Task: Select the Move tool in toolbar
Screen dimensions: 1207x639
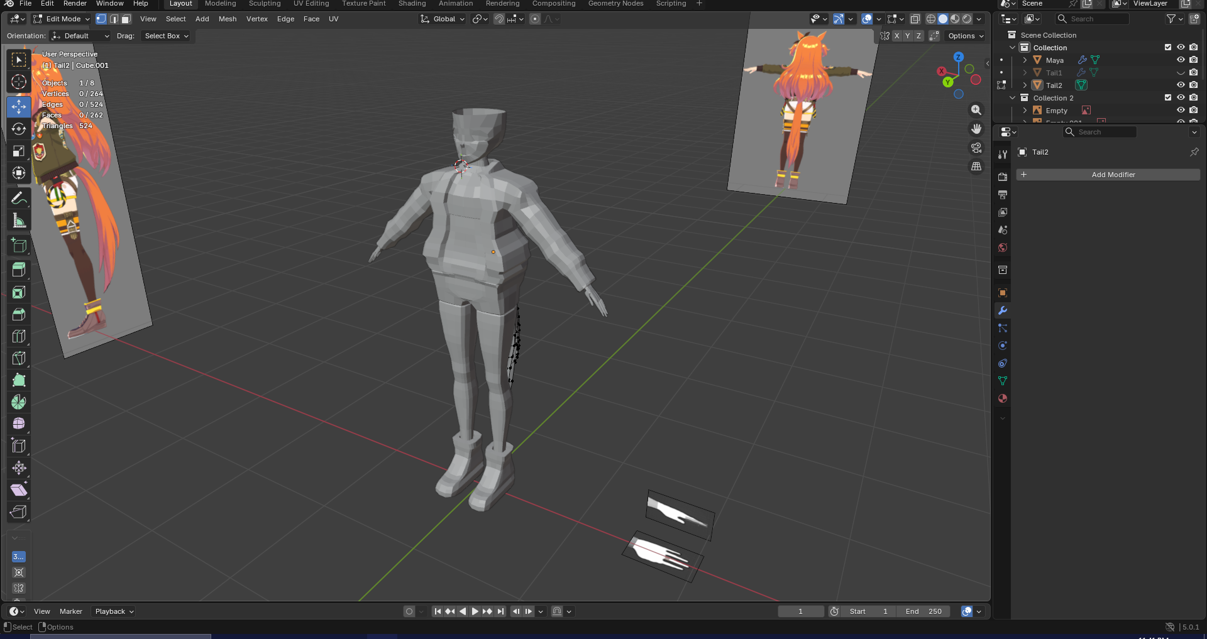Action: pyautogui.click(x=19, y=107)
